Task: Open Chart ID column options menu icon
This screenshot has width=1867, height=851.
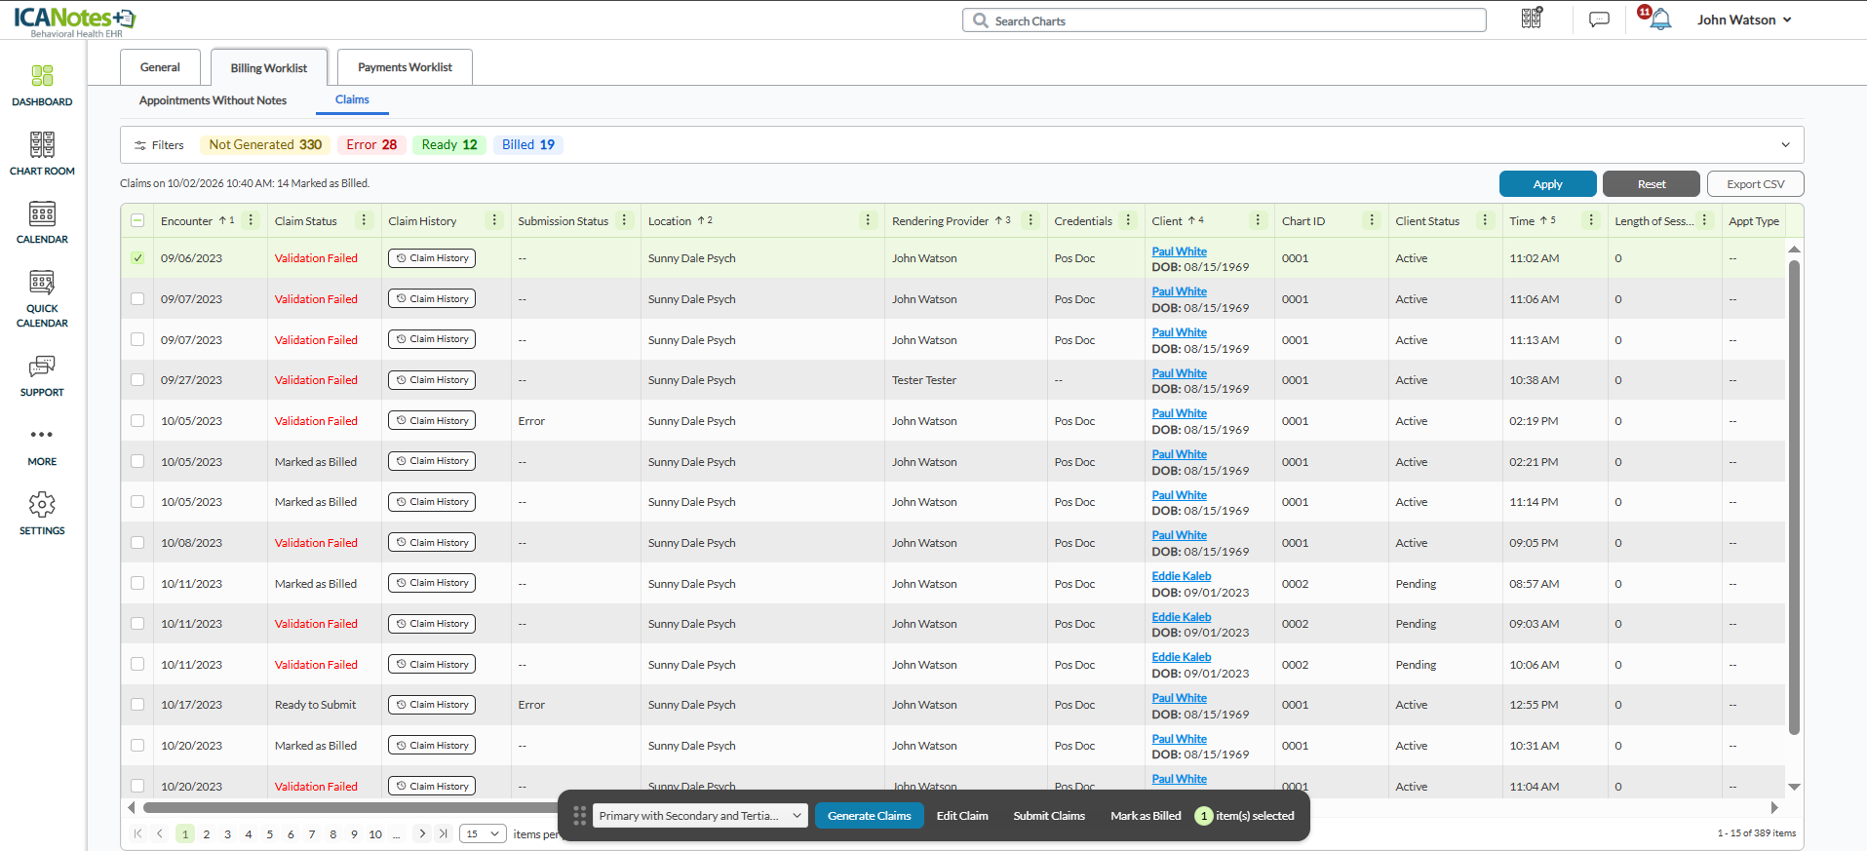Action: pyautogui.click(x=1372, y=220)
